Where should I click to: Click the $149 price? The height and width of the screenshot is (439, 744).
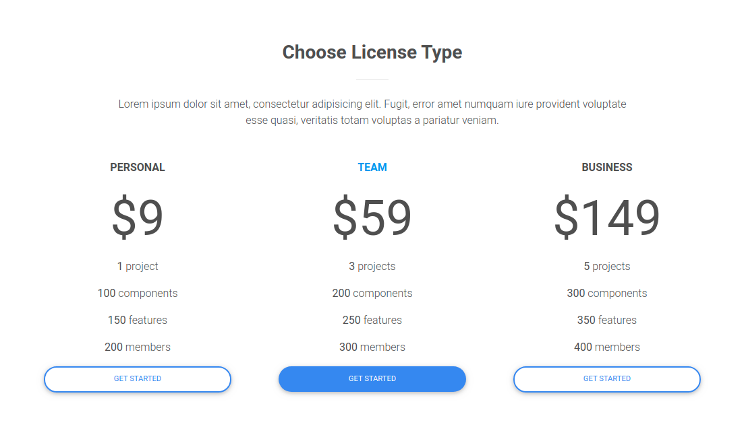tap(607, 217)
